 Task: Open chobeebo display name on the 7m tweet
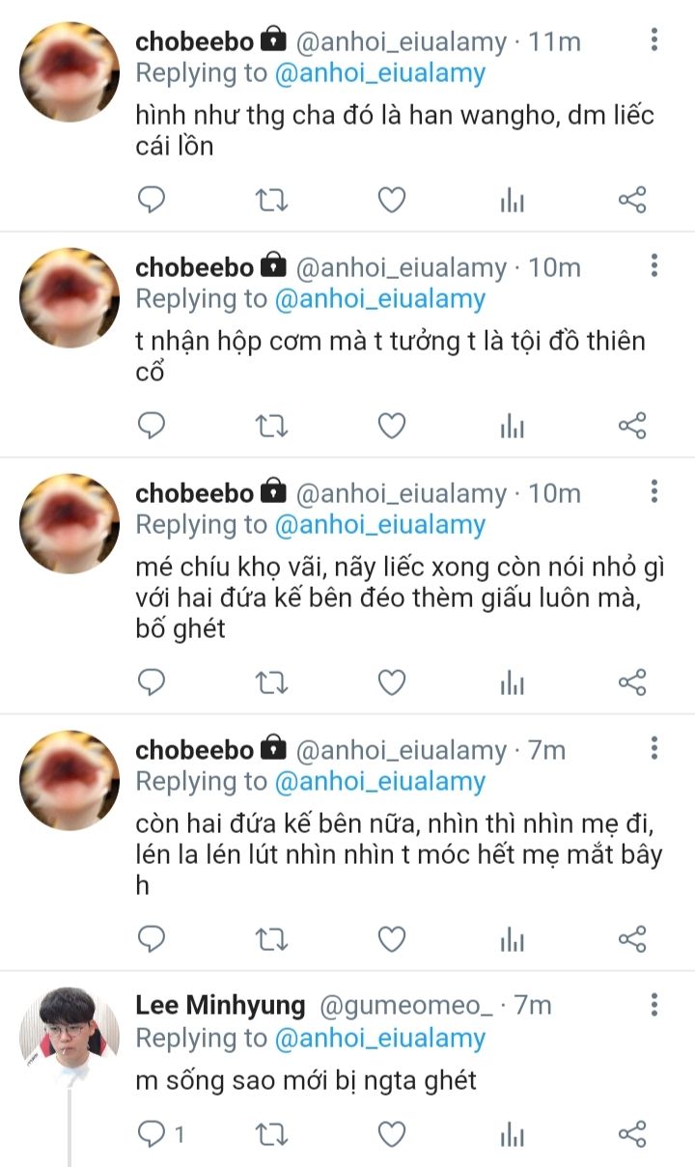click(x=194, y=750)
